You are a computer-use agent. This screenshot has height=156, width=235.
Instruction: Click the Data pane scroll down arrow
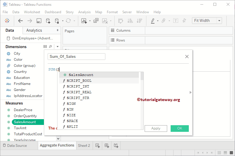[x=58, y=139]
